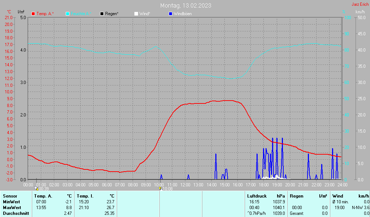Click the chart title 'Montag, 13.02.2023'

[186, 5]
